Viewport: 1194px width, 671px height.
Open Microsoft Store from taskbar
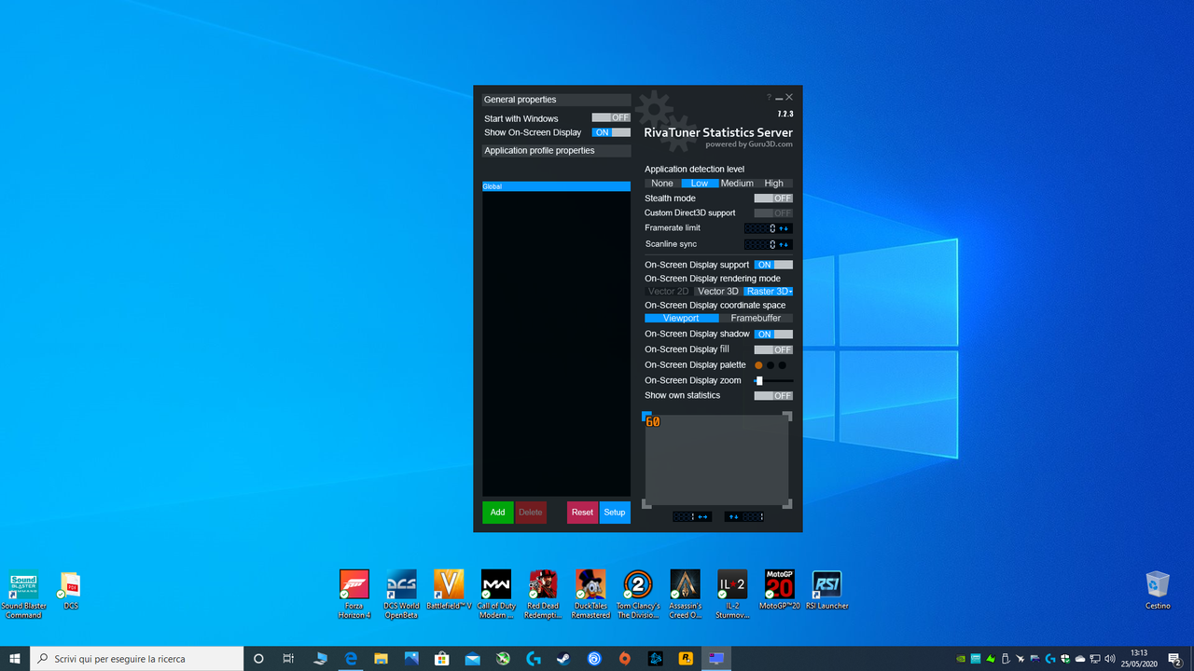click(442, 658)
